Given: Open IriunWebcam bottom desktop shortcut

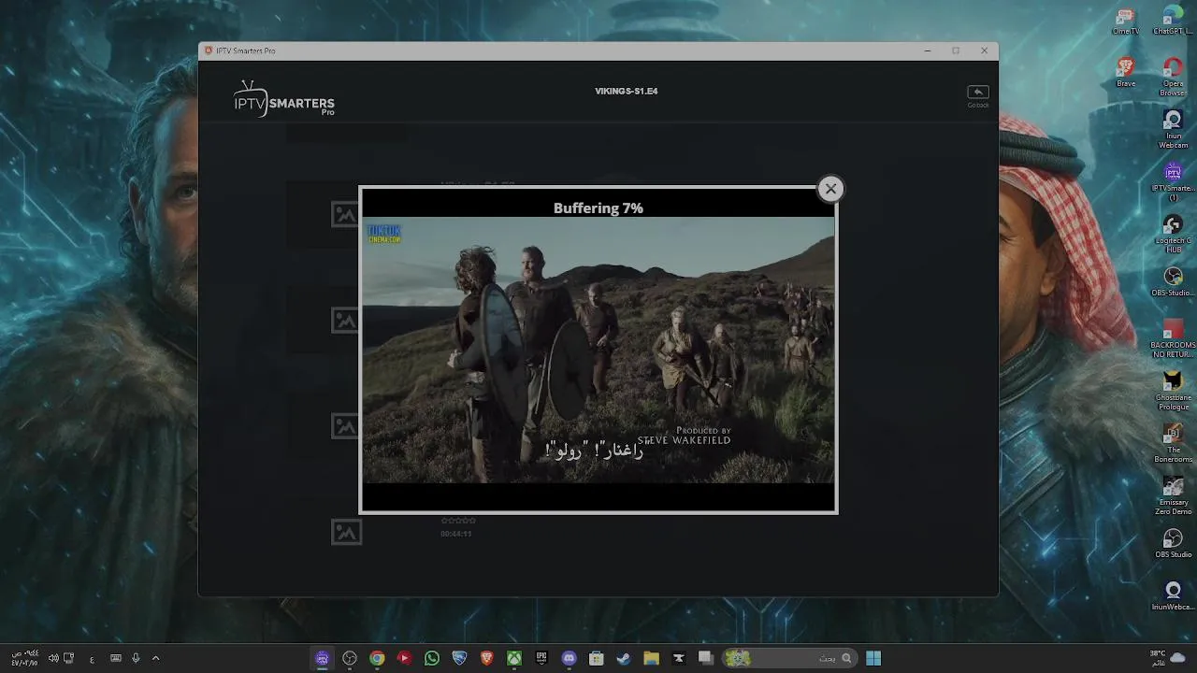Looking at the screenshot, I should tap(1173, 596).
